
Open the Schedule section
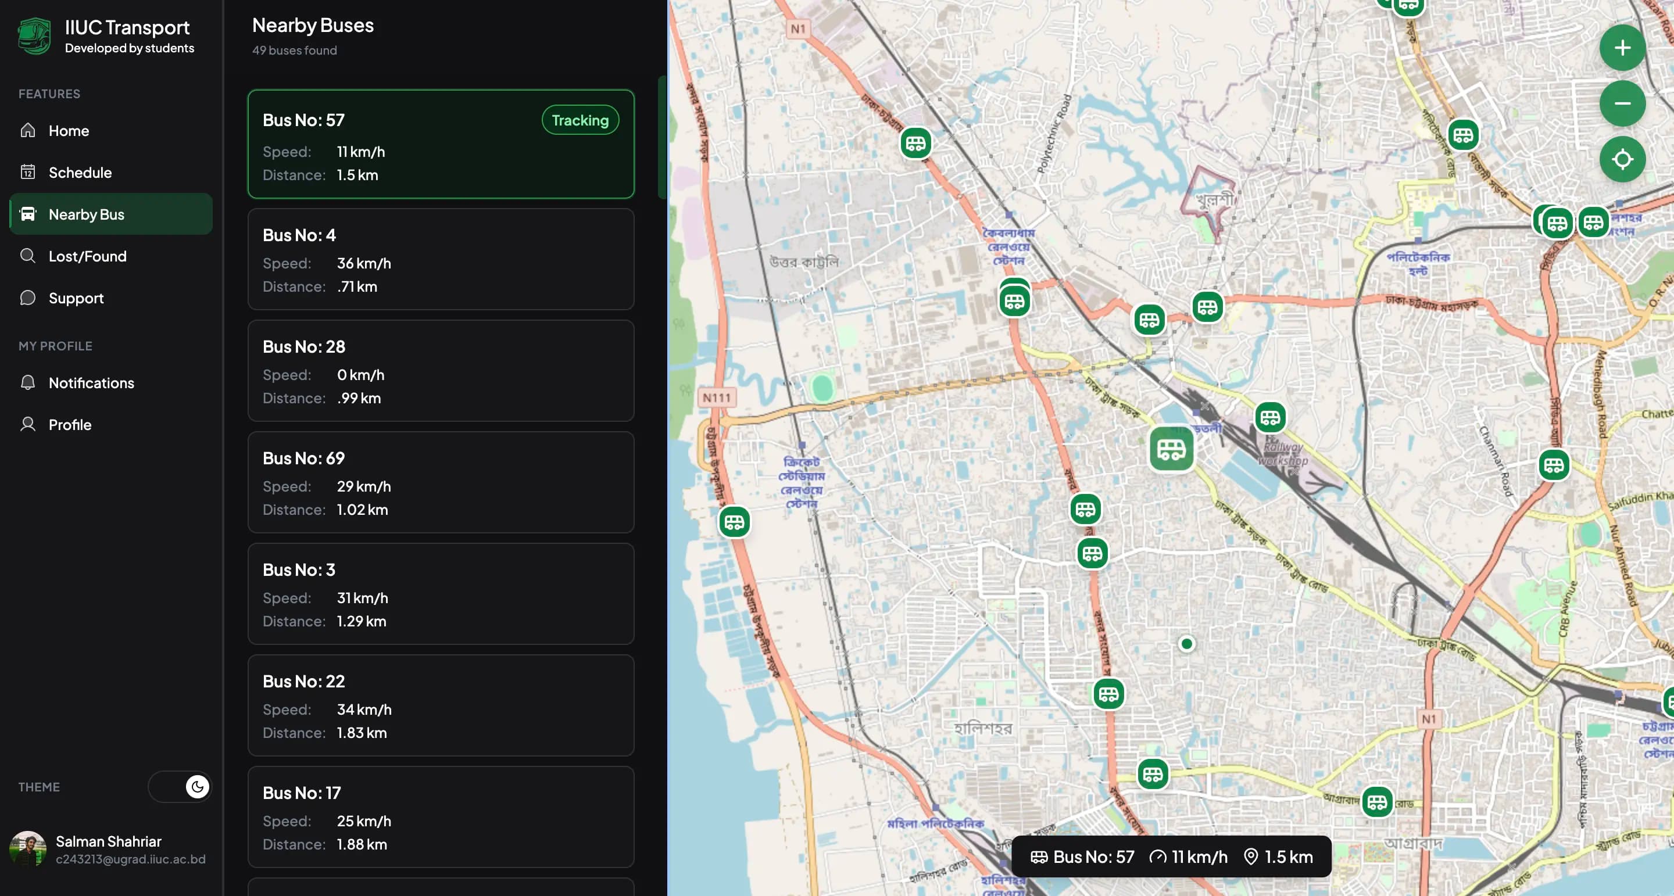tap(80, 172)
